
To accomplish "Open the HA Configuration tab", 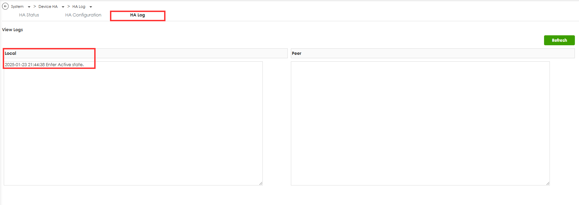I will coord(83,15).
